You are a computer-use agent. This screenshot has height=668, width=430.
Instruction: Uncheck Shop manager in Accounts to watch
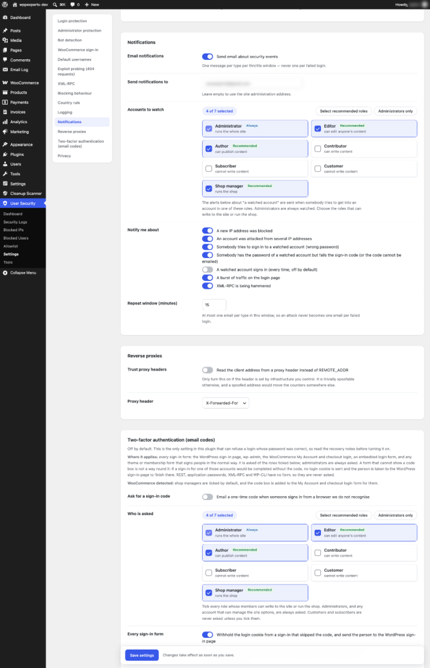click(208, 189)
